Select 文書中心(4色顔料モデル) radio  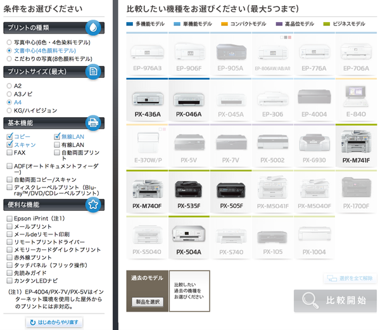point(9,51)
